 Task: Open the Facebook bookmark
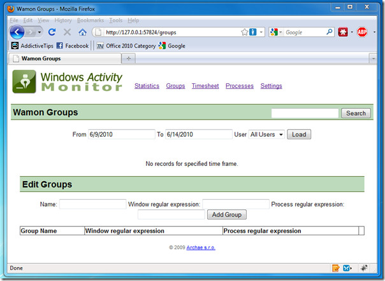pos(73,46)
